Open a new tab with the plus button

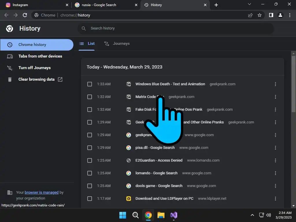coord(216,5)
